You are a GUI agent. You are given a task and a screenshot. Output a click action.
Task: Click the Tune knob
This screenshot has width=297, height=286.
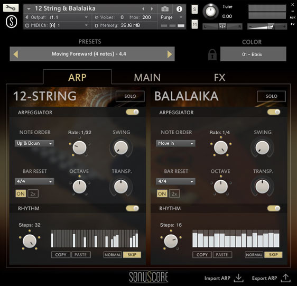click(210, 12)
